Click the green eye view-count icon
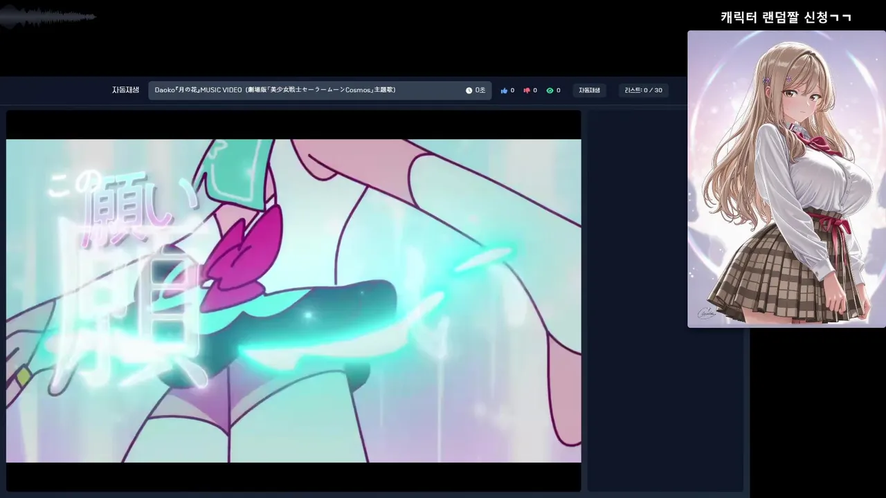Viewport: 886px width, 498px height. 550,91
